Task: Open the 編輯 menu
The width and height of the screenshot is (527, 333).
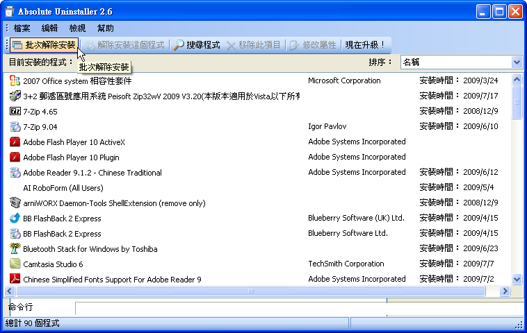Action: [50, 28]
